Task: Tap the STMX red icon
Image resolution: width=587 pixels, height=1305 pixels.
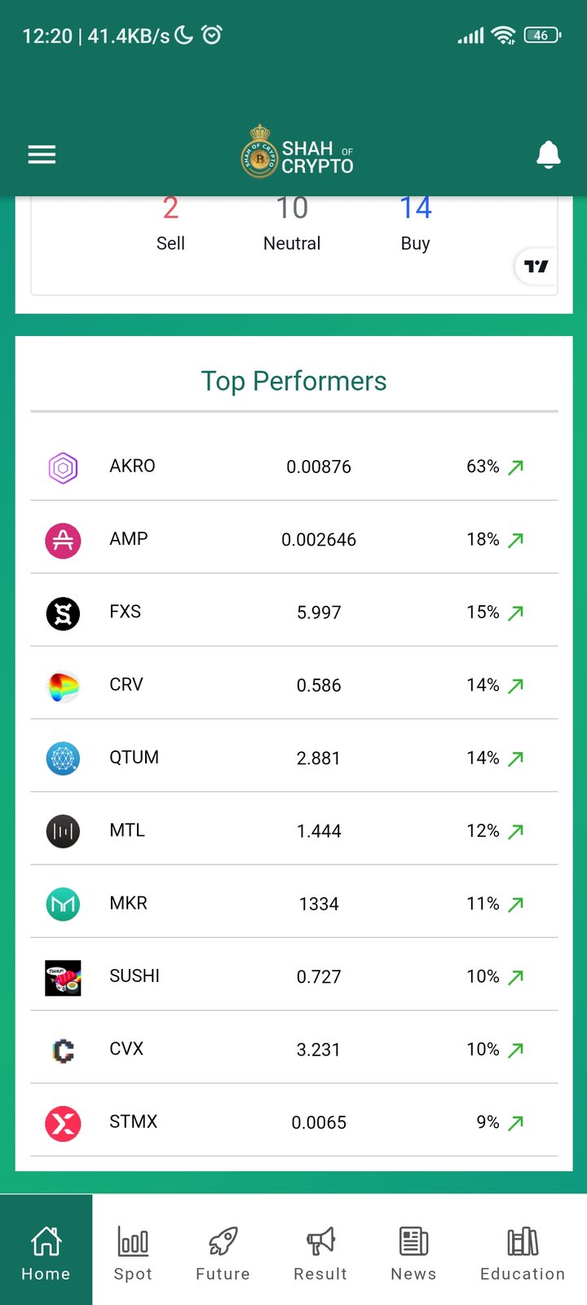Action: 63,1123
